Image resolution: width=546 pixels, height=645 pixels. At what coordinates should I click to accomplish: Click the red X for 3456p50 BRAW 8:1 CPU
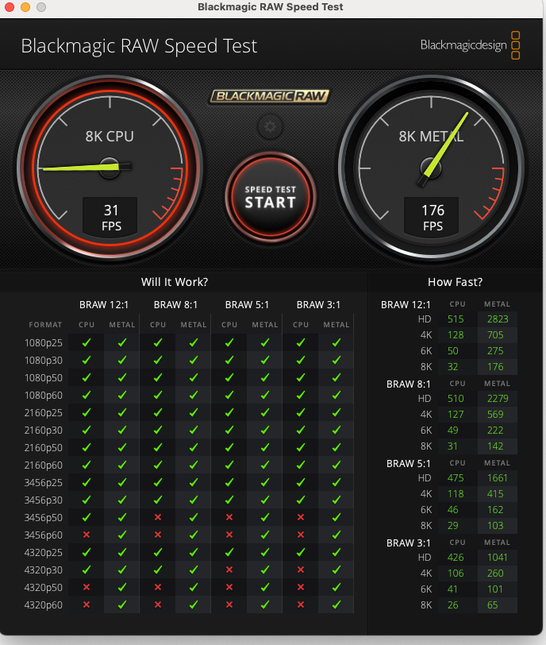(x=158, y=517)
